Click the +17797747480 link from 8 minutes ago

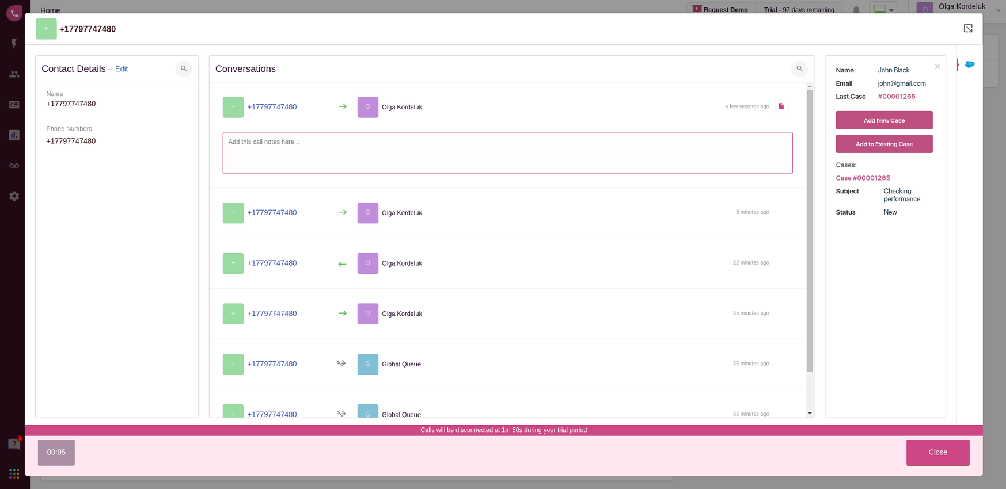click(272, 213)
